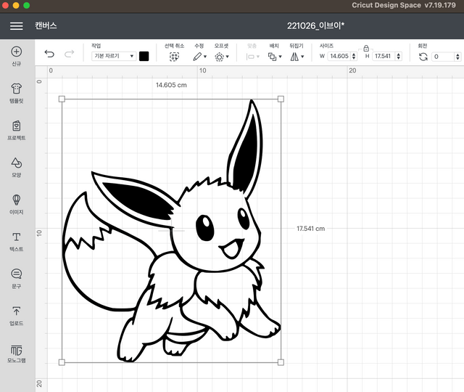464x392 pixels.
Task: Click the bottom-left selection handle
Action: click(x=62, y=362)
